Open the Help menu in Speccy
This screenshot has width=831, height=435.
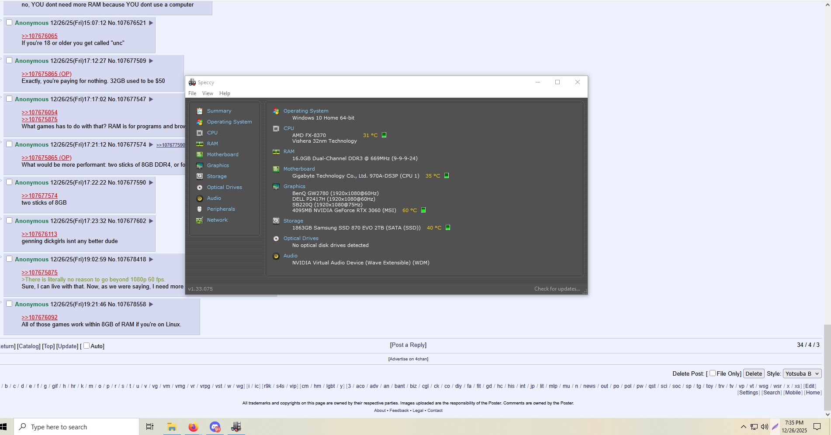[225, 93]
